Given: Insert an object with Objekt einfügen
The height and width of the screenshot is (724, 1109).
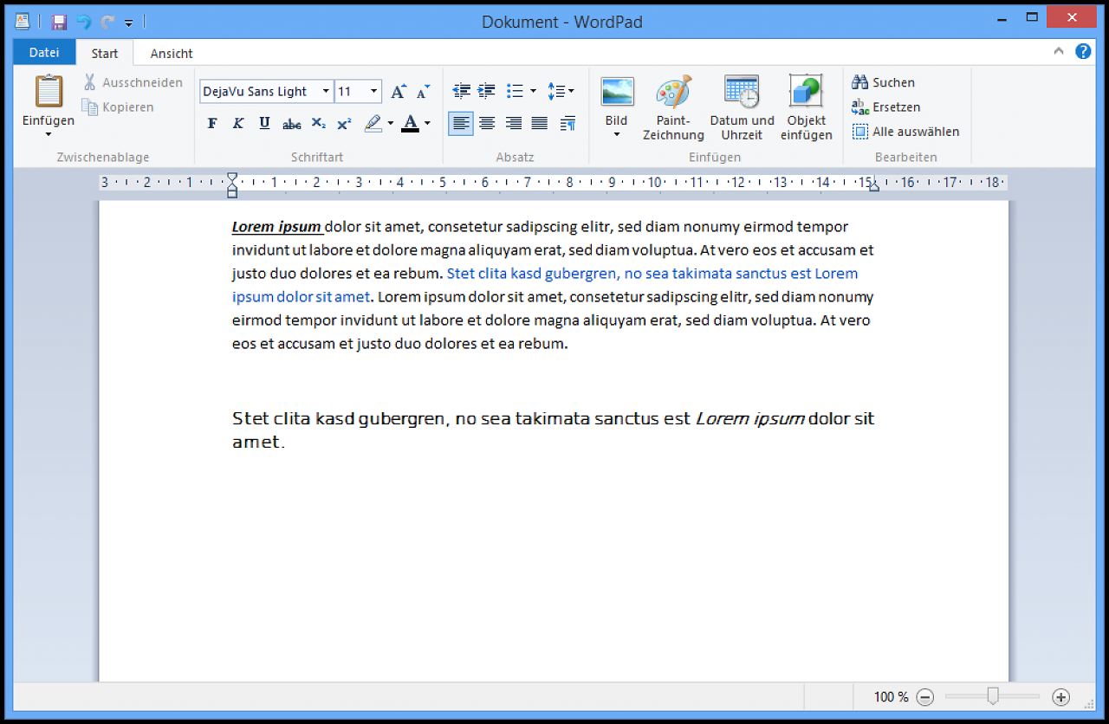Looking at the screenshot, I should [x=806, y=107].
